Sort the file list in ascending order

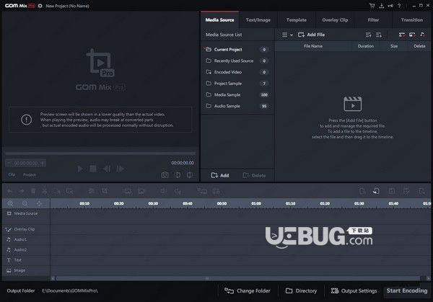(368, 35)
